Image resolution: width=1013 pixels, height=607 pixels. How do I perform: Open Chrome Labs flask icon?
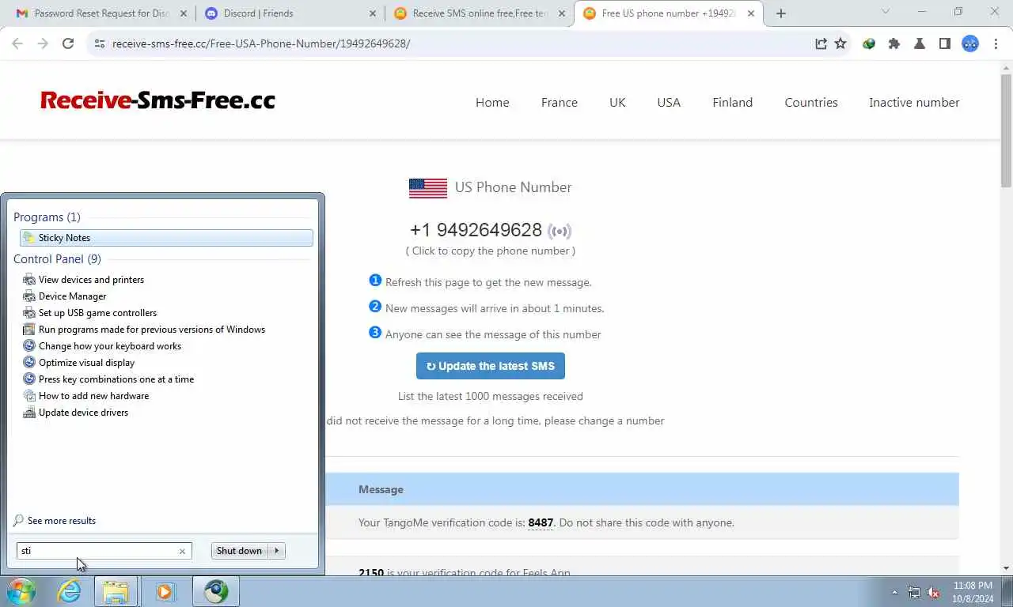pyautogui.click(x=920, y=44)
